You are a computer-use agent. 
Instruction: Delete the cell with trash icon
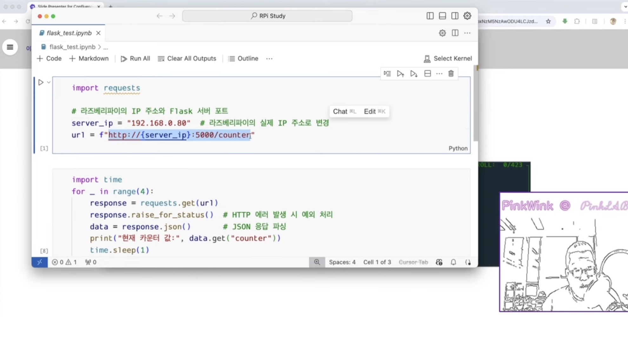(451, 74)
